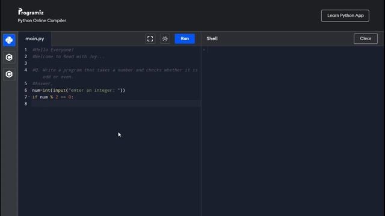Click the line with int(input("enter an integer: "))
The image size is (385, 216).
[79, 91]
